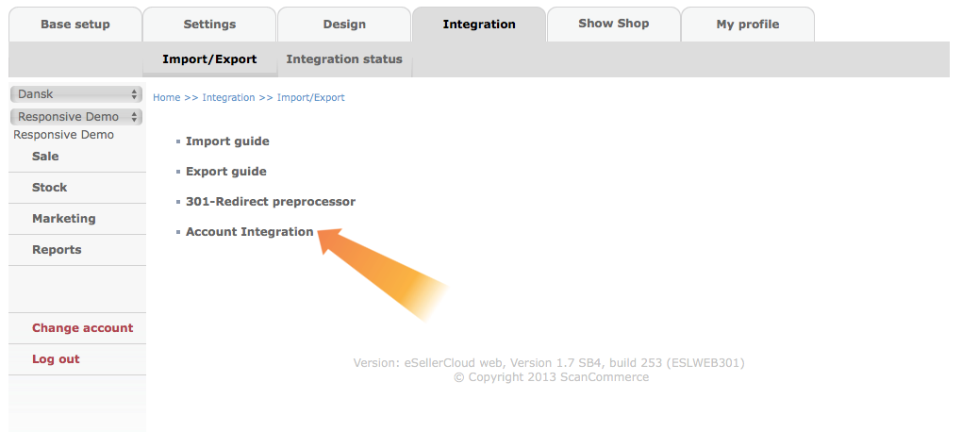Expand the Dansk language dropdown

(x=76, y=94)
